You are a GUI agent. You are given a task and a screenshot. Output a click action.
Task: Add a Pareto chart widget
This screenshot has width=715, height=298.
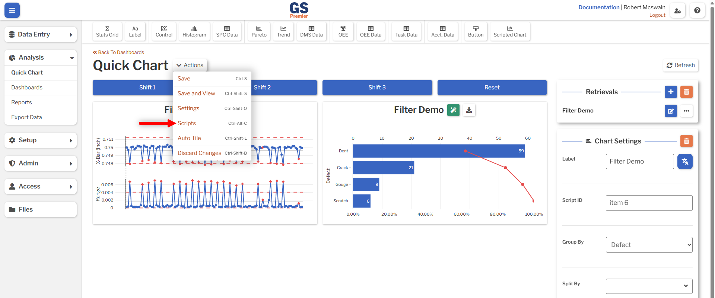point(259,31)
